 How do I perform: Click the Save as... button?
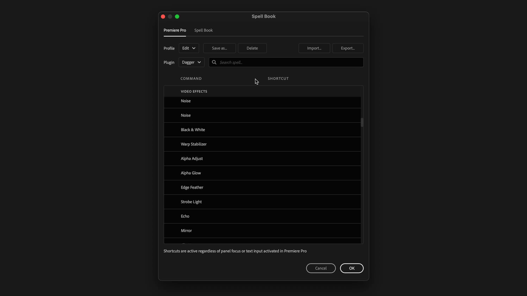[x=219, y=48]
